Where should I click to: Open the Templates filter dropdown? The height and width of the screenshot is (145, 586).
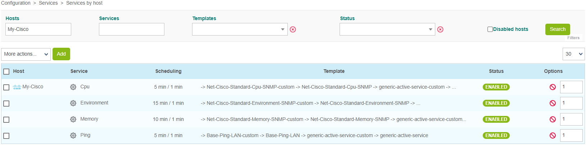240,29
